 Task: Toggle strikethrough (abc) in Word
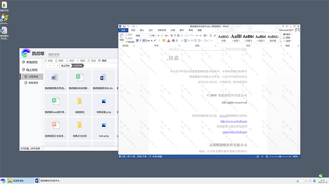point(148,41)
